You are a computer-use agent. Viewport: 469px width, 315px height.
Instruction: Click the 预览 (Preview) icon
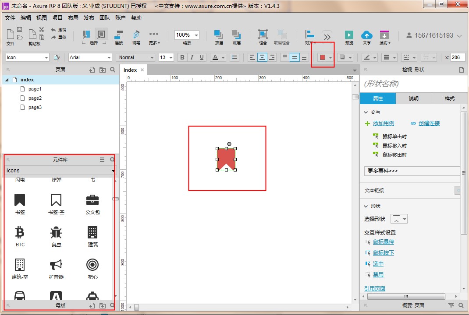pos(348,37)
